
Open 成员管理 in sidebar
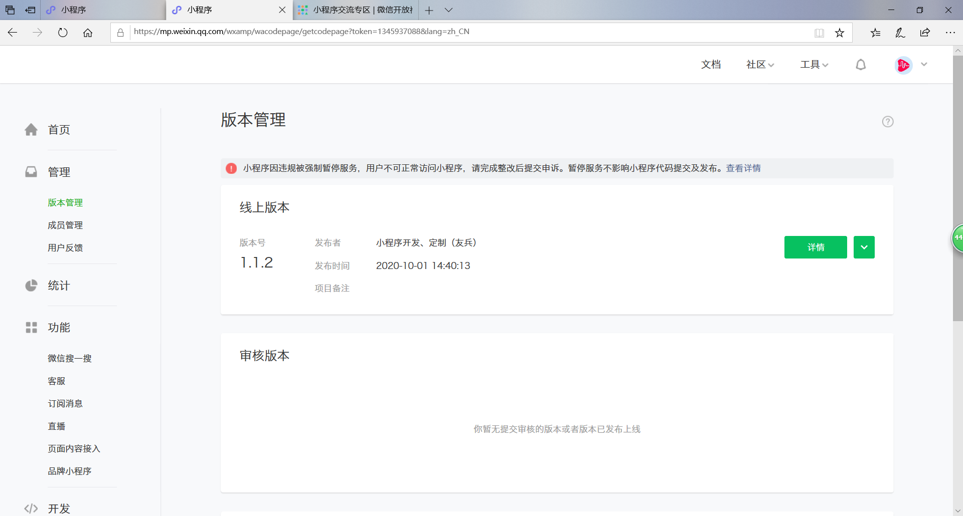click(x=65, y=225)
